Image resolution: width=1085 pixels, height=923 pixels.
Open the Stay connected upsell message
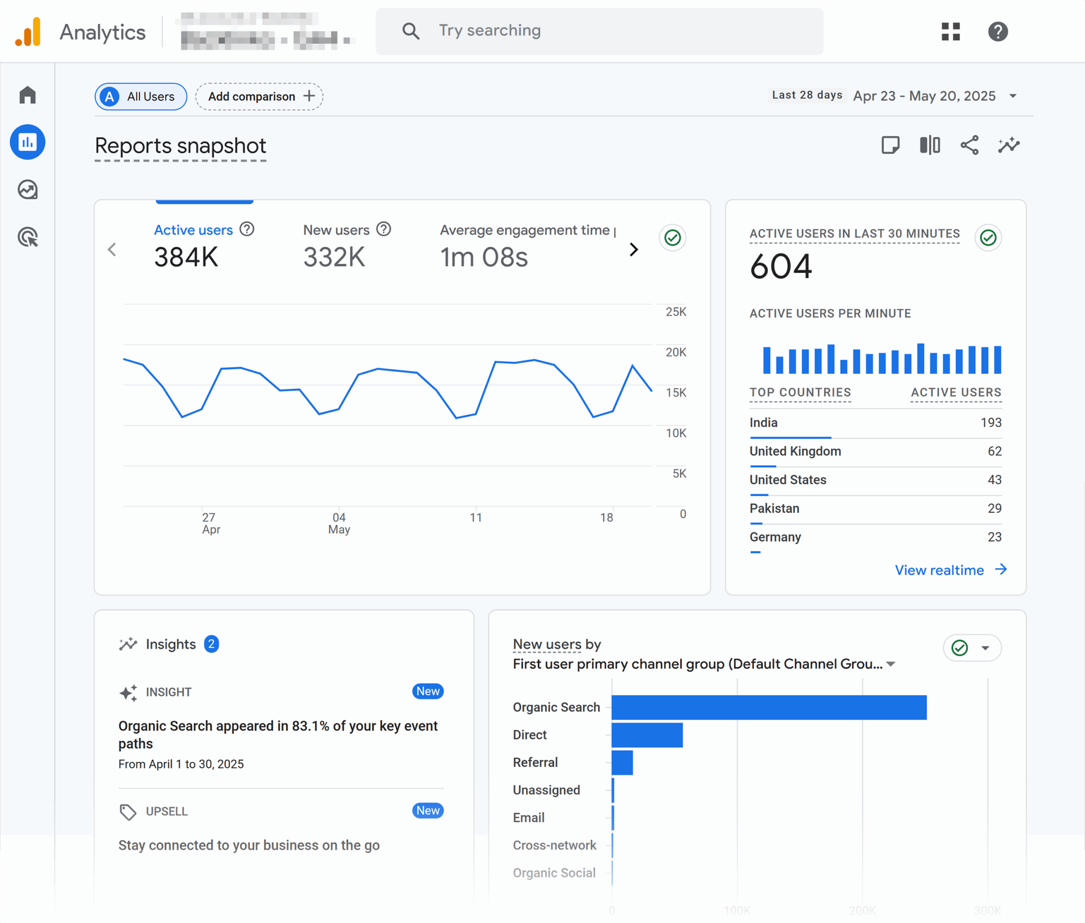pos(249,845)
